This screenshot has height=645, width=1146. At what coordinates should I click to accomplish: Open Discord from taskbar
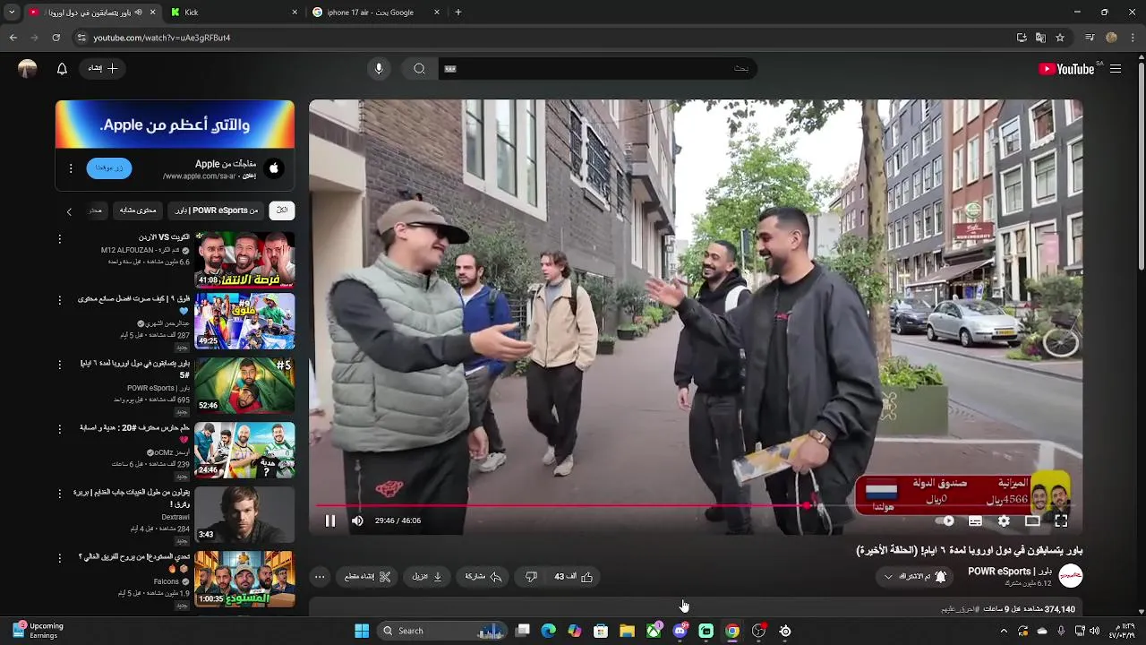680,631
